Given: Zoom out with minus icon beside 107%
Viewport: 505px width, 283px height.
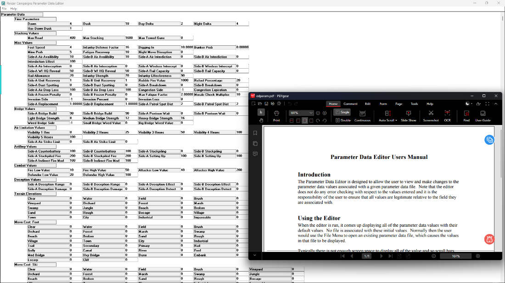Looking at the screenshot, I should [318, 113].
